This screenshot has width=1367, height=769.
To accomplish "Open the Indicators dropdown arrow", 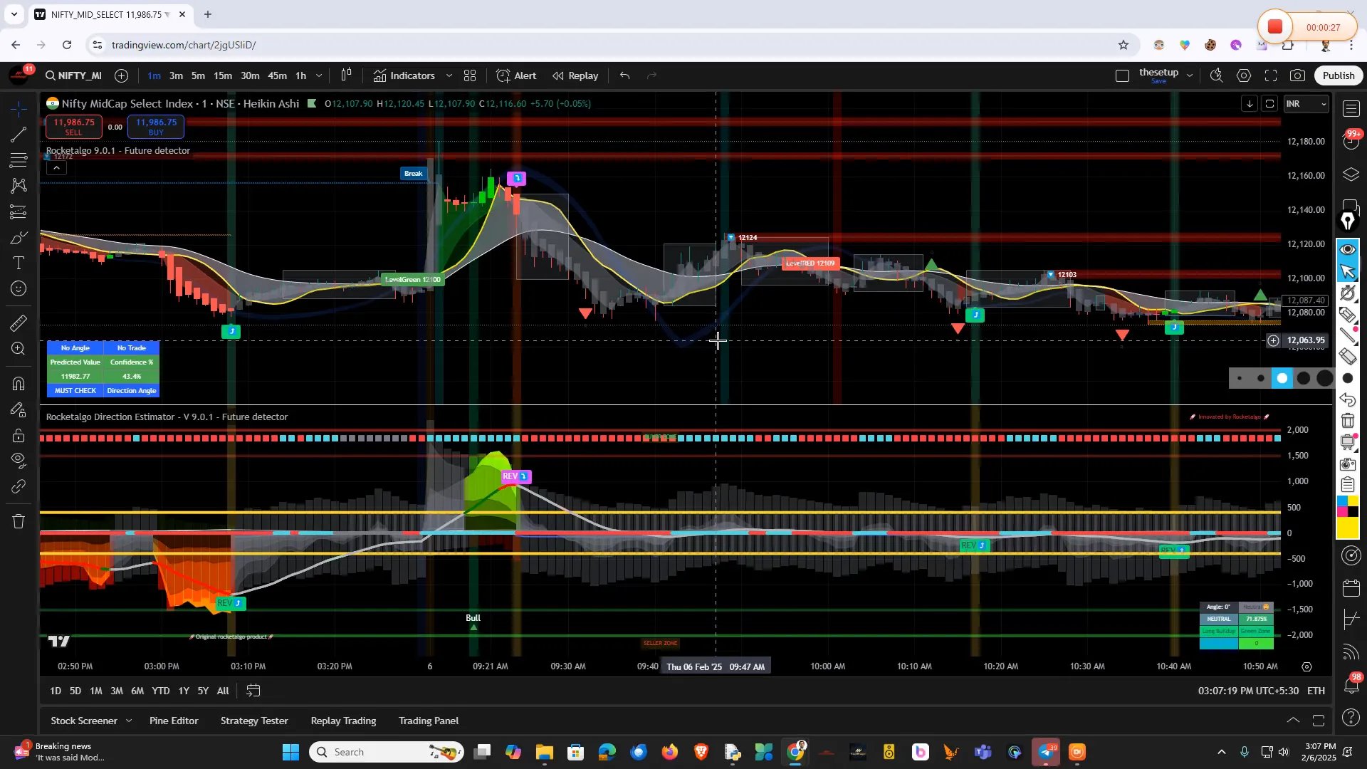I will 449,75.
